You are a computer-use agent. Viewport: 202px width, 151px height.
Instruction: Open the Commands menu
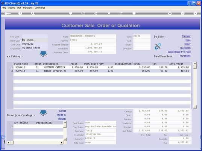click(x=40, y=8)
